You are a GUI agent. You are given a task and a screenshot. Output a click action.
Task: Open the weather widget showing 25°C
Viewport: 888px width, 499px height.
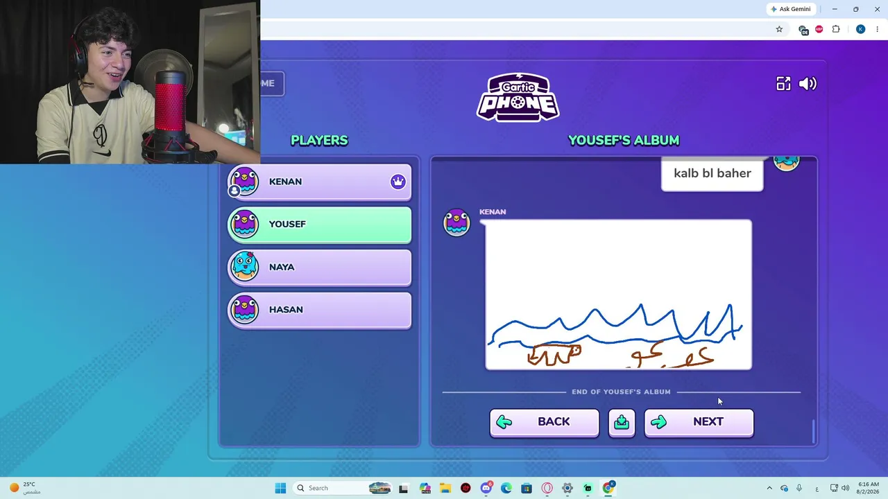click(25, 488)
